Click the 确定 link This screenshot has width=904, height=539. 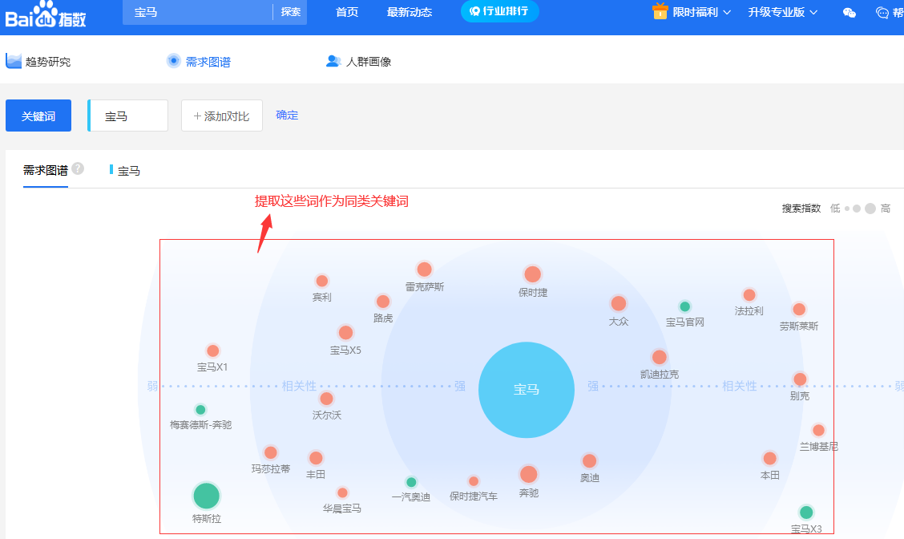coord(287,115)
